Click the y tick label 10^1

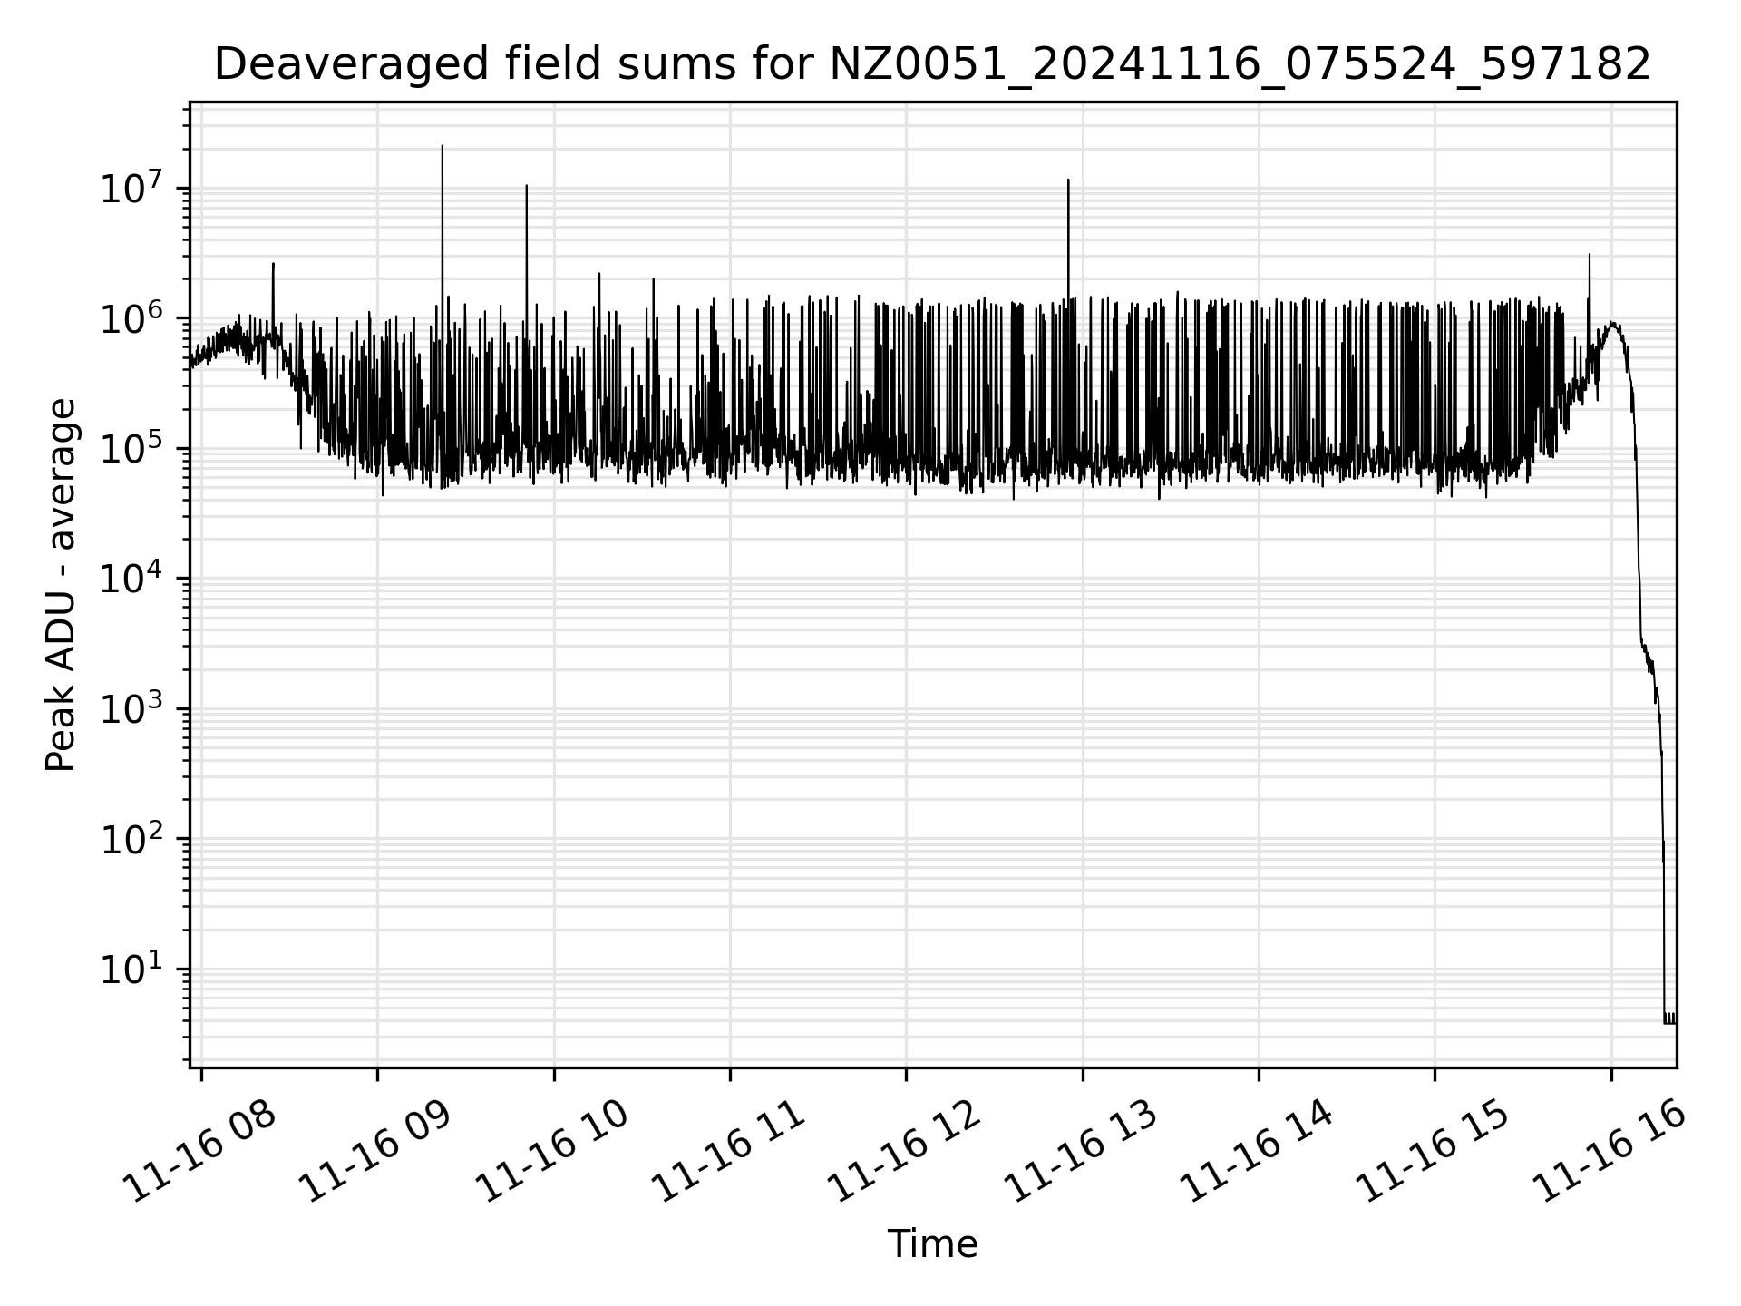[132, 969]
